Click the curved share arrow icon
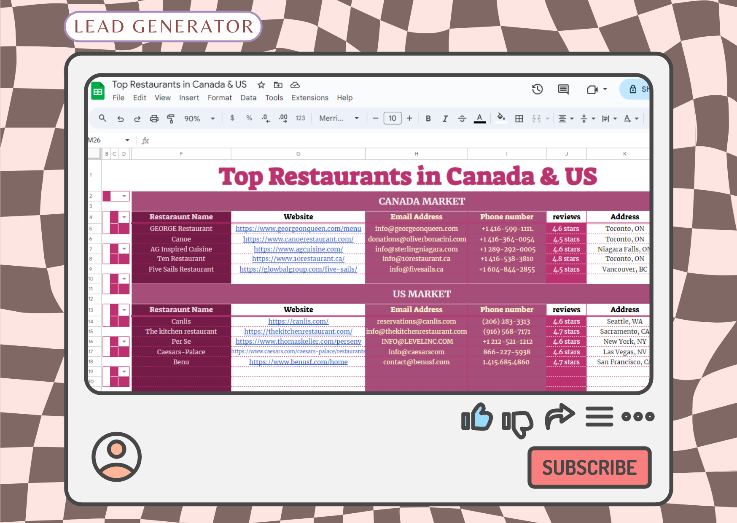Viewport: 737px width, 523px height. [x=560, y=416]
